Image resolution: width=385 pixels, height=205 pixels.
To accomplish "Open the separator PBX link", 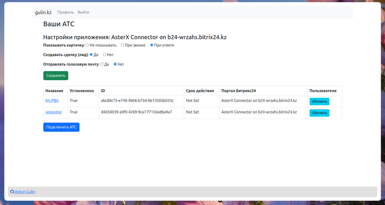I will pyautogui.click(x=53, y=112).
